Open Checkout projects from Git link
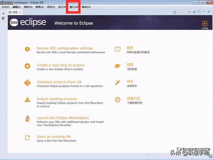Viewport: 214px width, 160px height. [x=59, y=82]
